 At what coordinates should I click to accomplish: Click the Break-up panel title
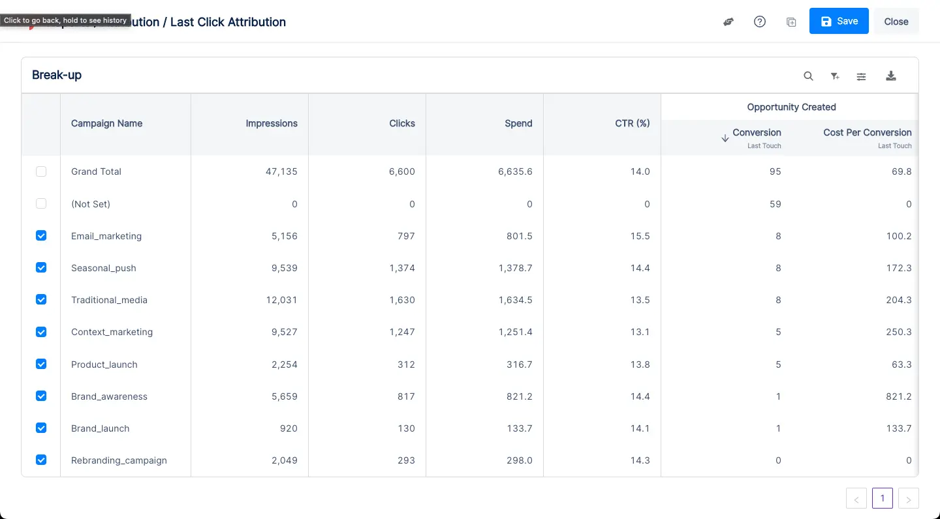(x=57, y=75)
